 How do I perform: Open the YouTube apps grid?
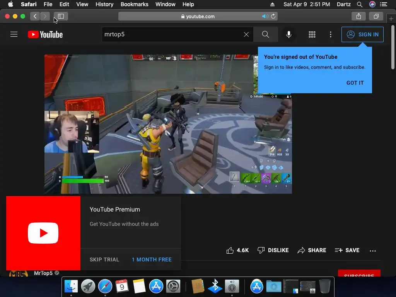click(312, 34)
